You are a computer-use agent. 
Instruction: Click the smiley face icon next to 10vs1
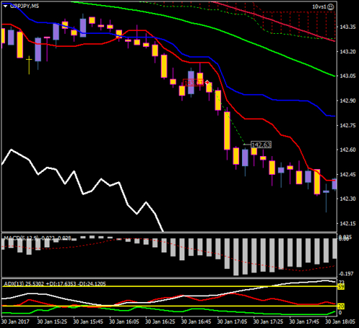pyautogui.click(x=330, y=6)
